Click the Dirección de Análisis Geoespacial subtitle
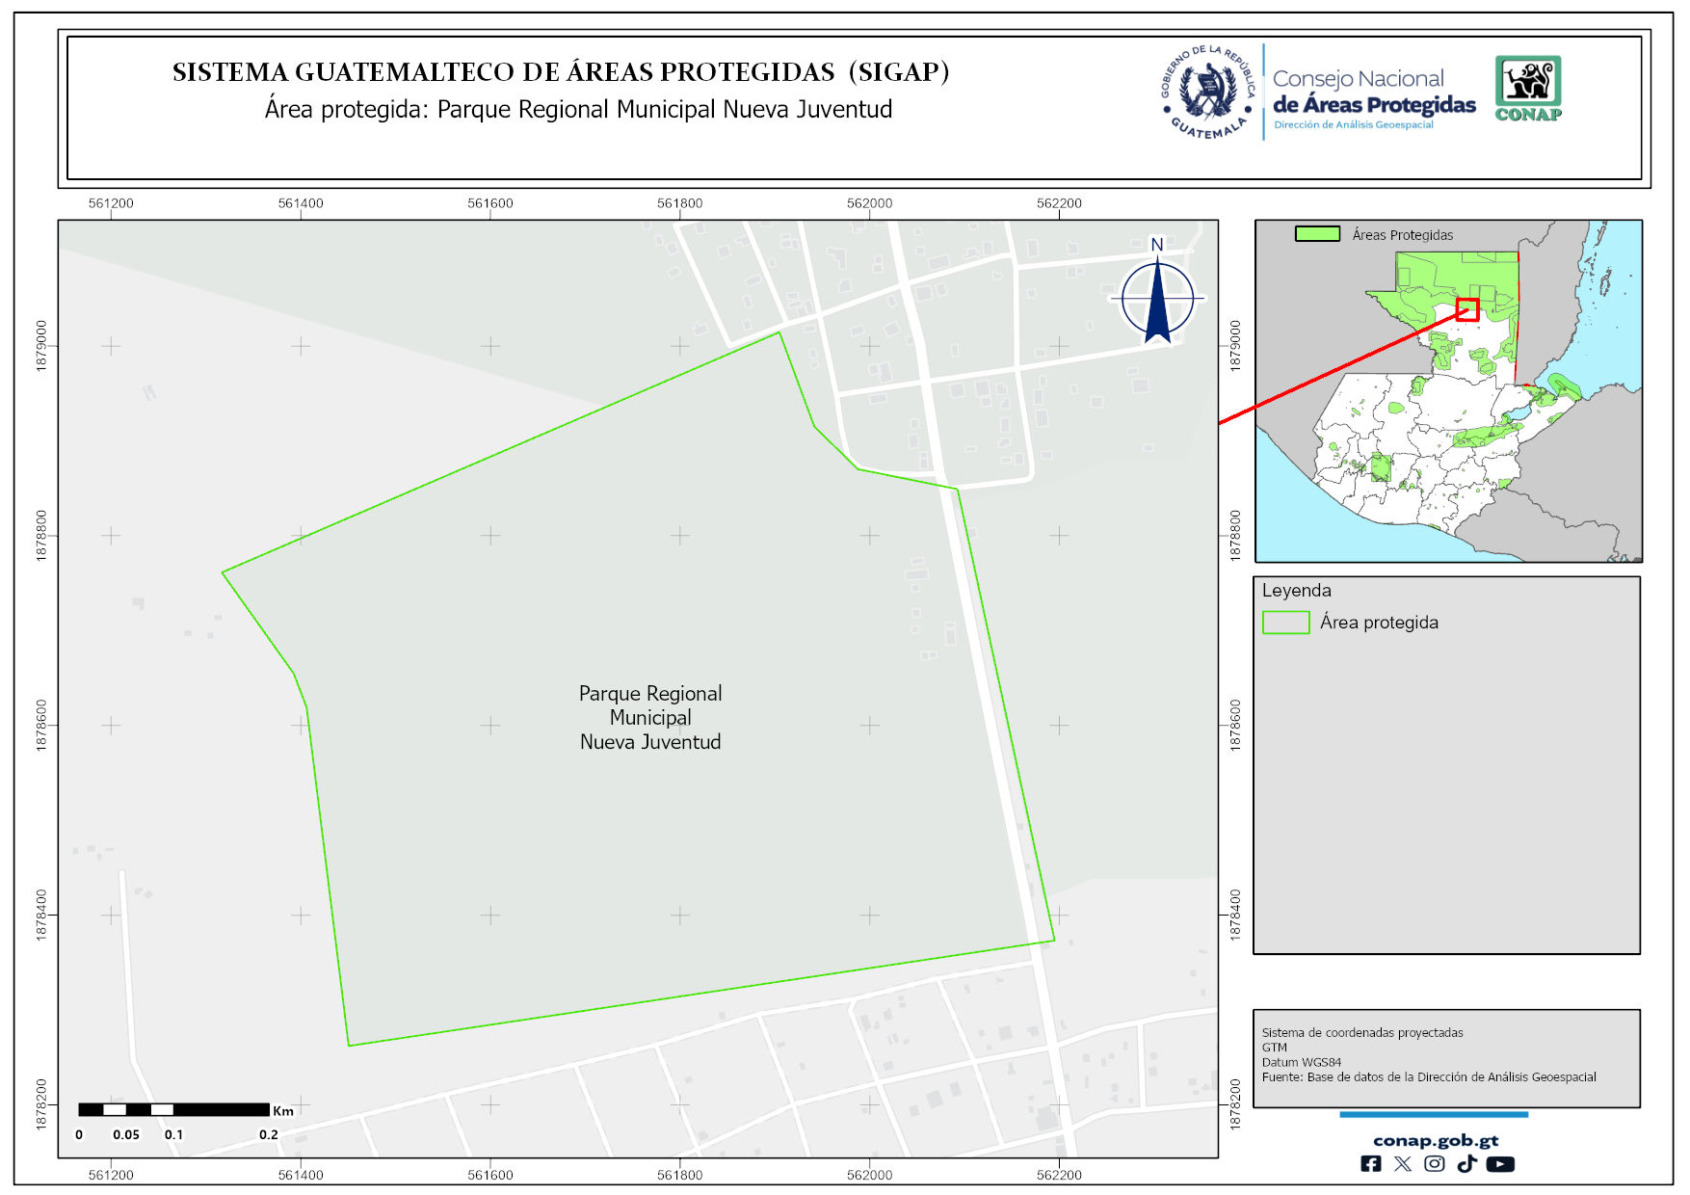The width and height of the screenshot is (1690, 1195). coord(1353,125)
